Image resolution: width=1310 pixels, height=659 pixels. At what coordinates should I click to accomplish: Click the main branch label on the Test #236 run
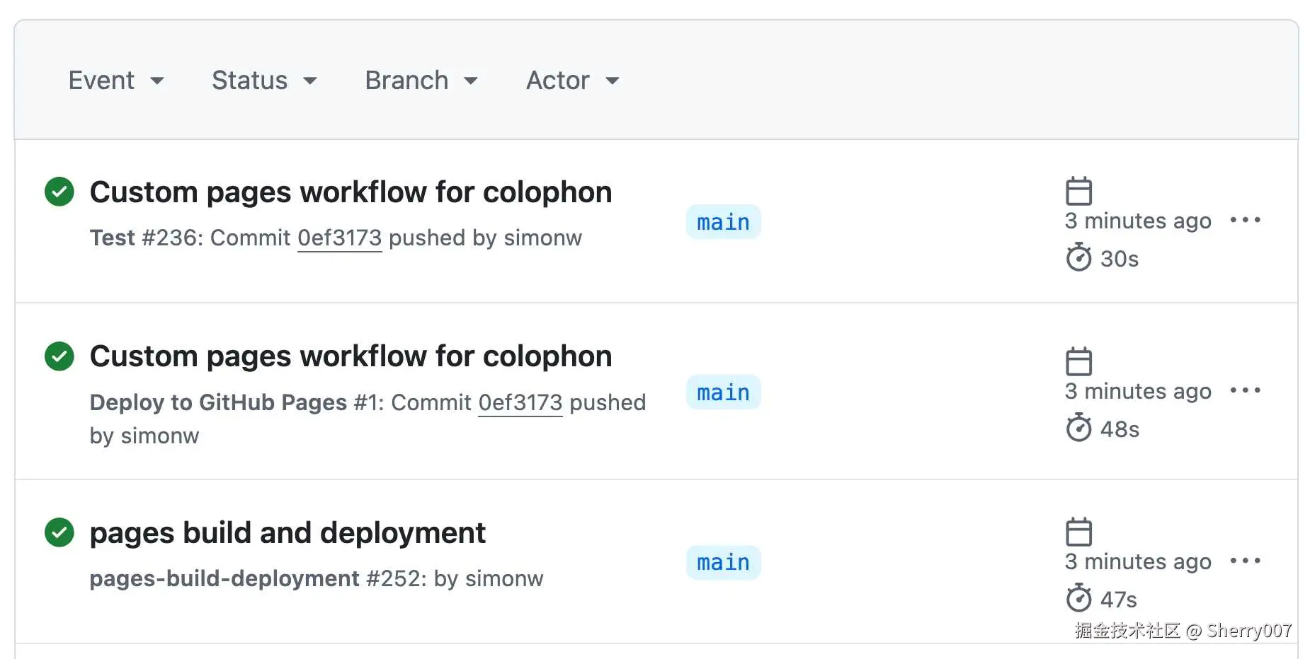(x=723, y=222)
